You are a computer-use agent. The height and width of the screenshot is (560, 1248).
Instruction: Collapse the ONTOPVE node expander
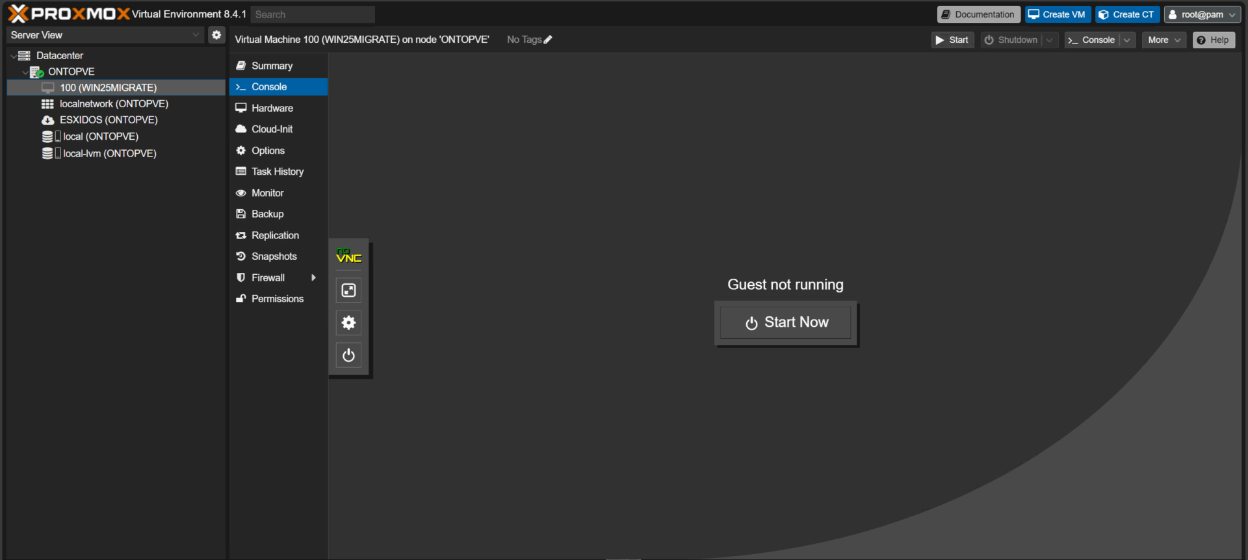(25, 72)
